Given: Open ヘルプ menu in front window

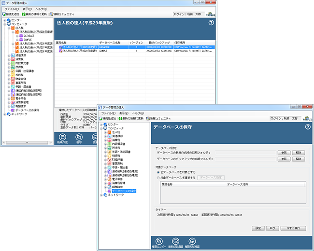Looking at the screenshot, I should coord(138,113).
